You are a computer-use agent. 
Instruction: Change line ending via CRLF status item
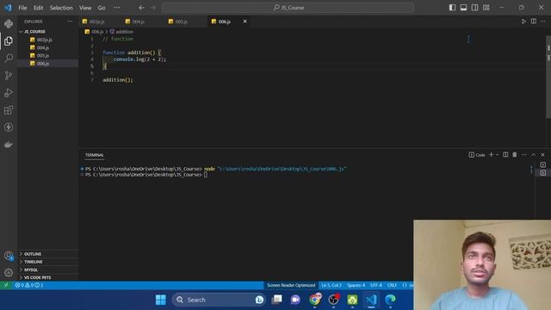point(392,285)
